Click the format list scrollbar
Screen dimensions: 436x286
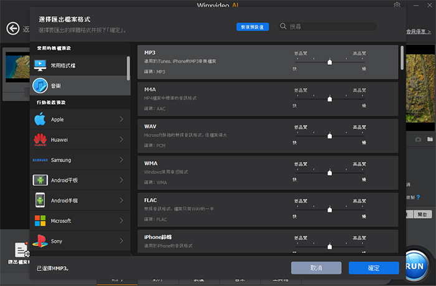pos(402,58)
